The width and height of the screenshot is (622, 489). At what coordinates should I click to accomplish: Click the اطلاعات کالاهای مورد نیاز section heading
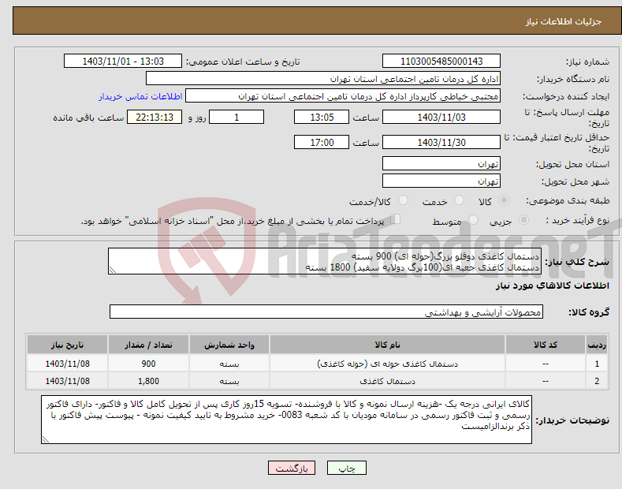pyautogui.click(x=552, y=286)
